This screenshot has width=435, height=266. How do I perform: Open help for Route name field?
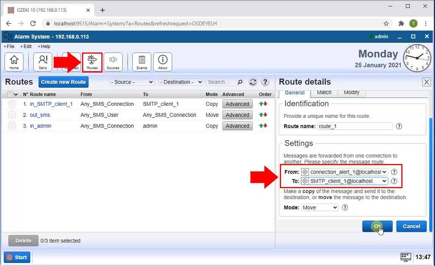(399, 126)
